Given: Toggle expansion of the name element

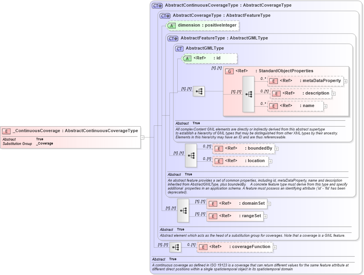Looking at the screenshot, I should click(x=325, y=106).
